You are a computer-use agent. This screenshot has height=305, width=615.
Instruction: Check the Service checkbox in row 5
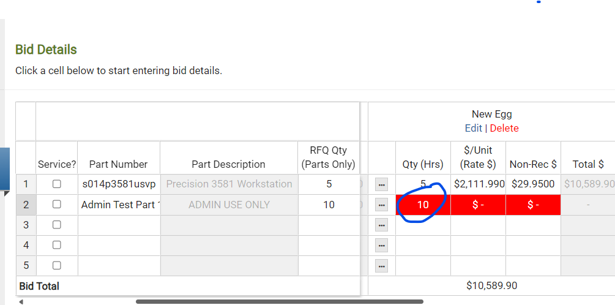pos(57,265)
